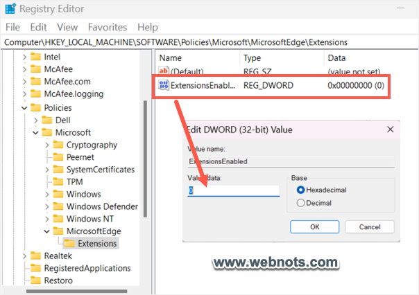Click the MicrosoftEdge folder icon
The height and width of the screenshot is (295, 419).
(x=58, y=231)
